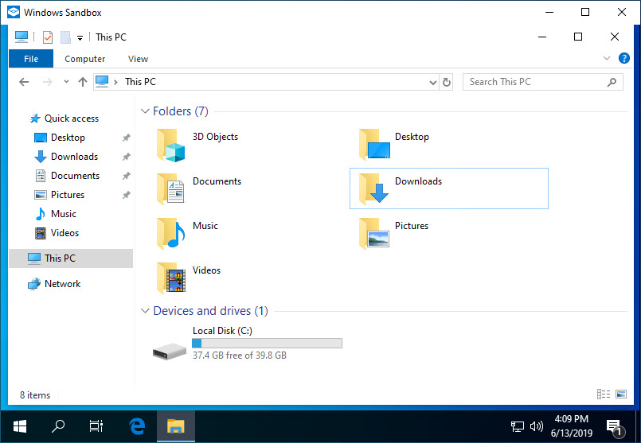Click File Explorer on the taskbar
Viewport: 641px width, 443px height.
click(x=176, y=426)
